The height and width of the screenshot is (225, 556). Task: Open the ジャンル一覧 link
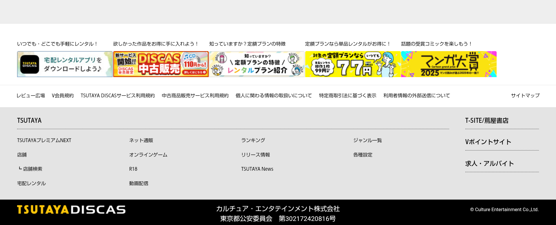pyautogui.click(x=367, y=140)
